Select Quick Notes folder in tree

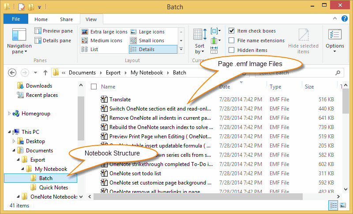pos(53,188)
